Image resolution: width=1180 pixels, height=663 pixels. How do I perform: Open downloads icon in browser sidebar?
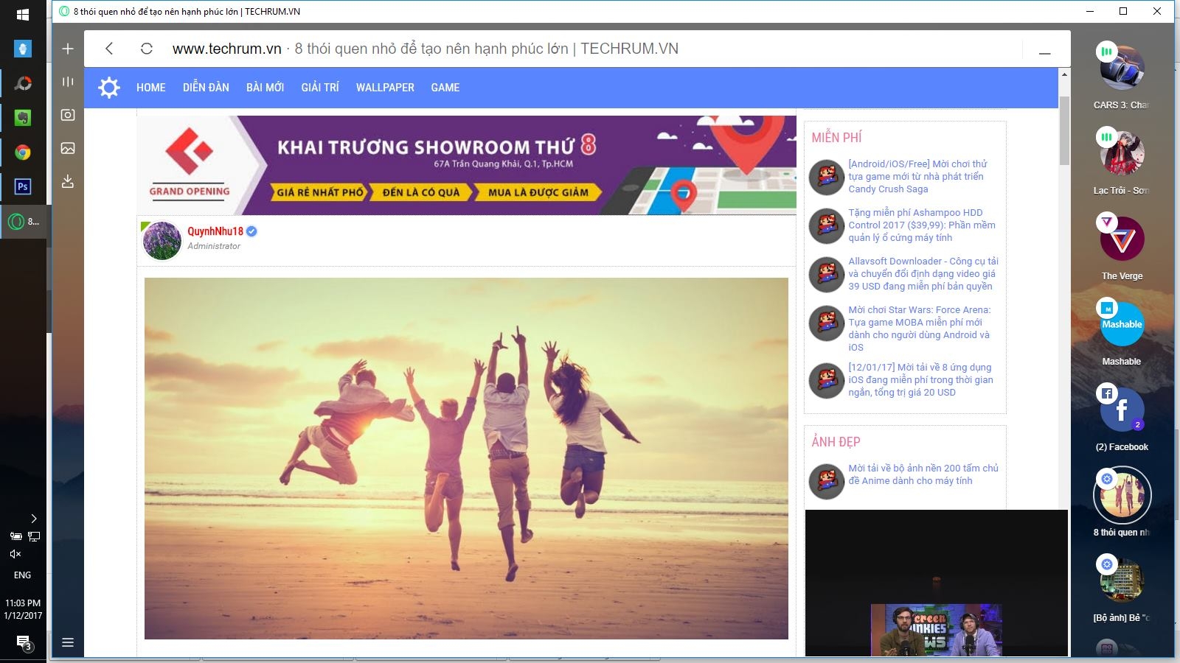click(x=68, y=181)
